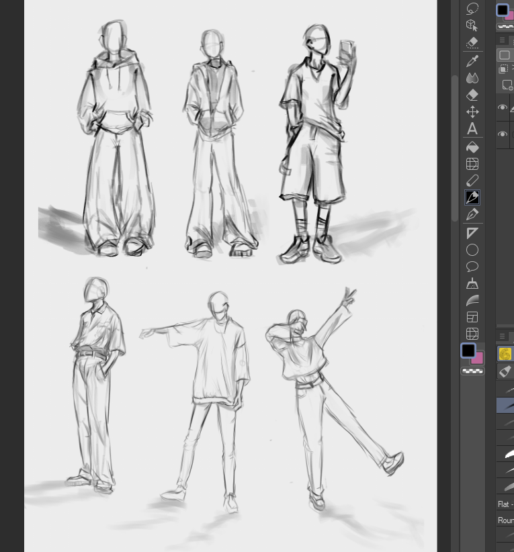This screenshot has height=552, width=514.
Task: Select the Fill bucket tool
Action: [472, 147]
